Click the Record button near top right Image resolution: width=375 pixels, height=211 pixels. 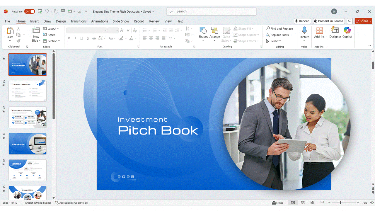302,21
